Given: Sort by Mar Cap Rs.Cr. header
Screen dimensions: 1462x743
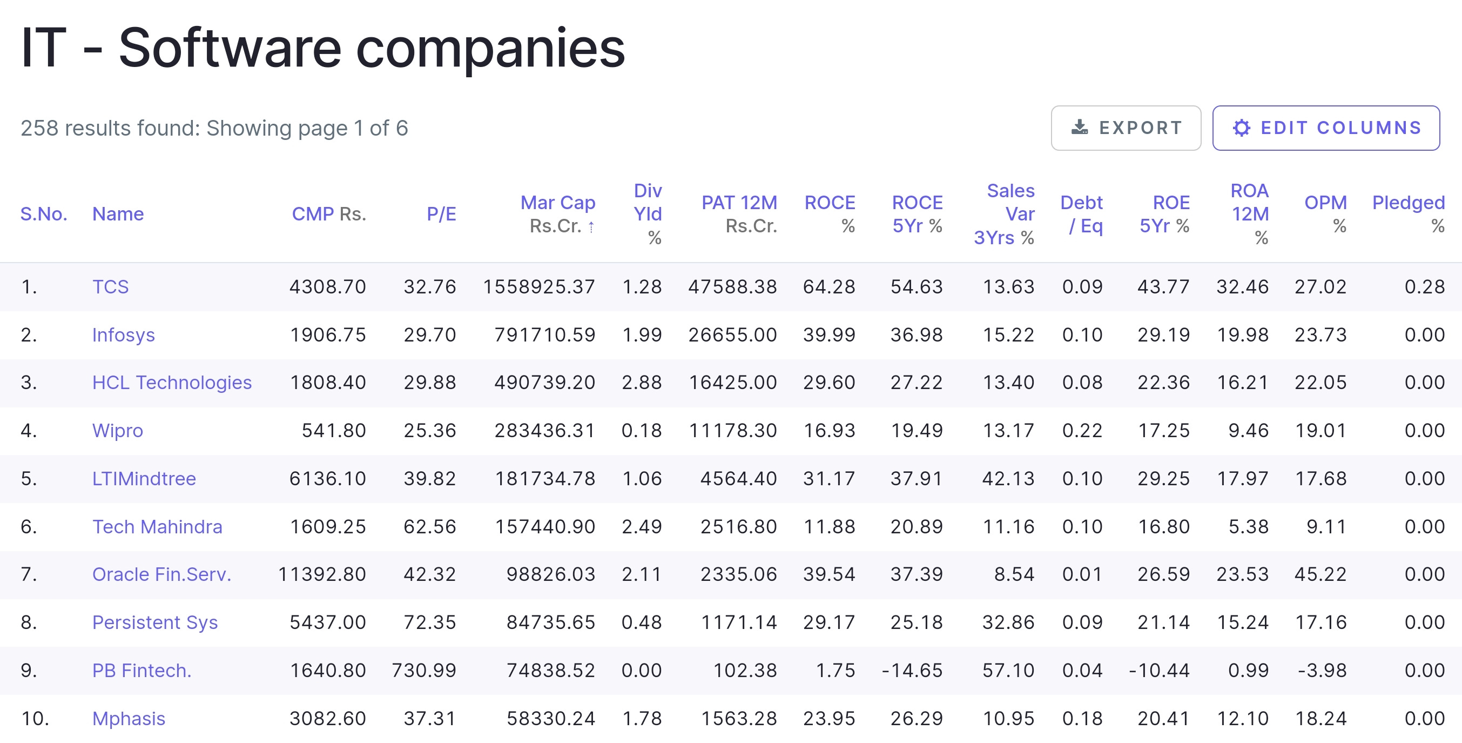Looking at the screenshot, I should (557, 213).
